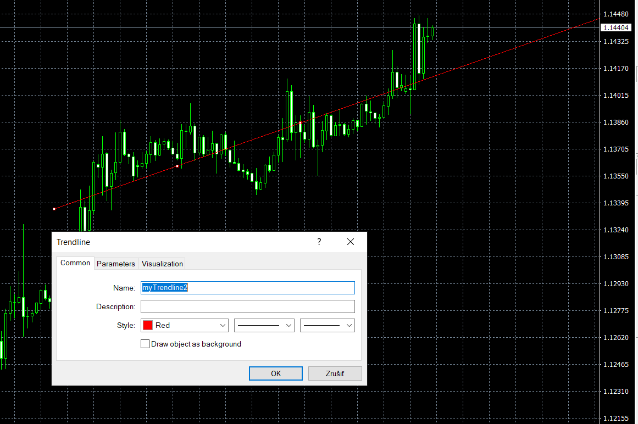Open the line style dropdown
Screen dimensions: 638x424
[264, 325]
